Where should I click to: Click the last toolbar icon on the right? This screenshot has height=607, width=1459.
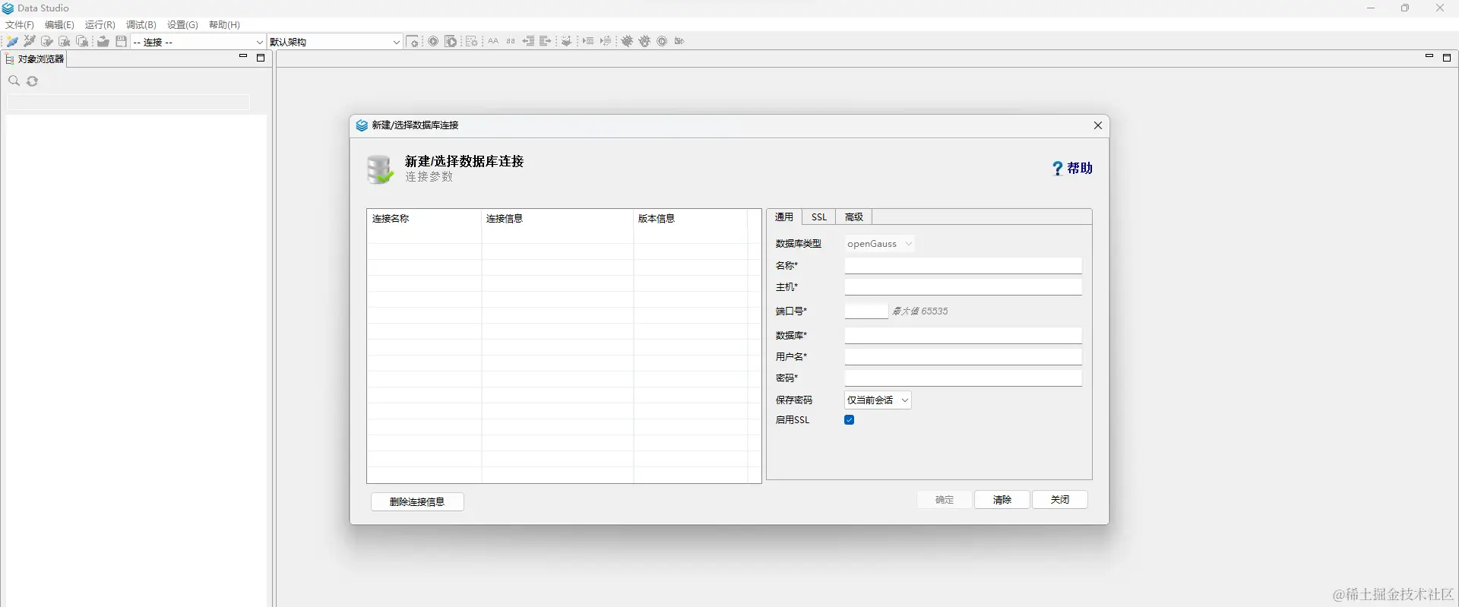coord(679,42)
